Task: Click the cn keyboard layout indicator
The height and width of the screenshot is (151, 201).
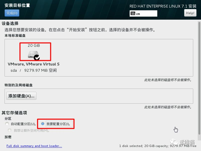Action: coord(138,14)
